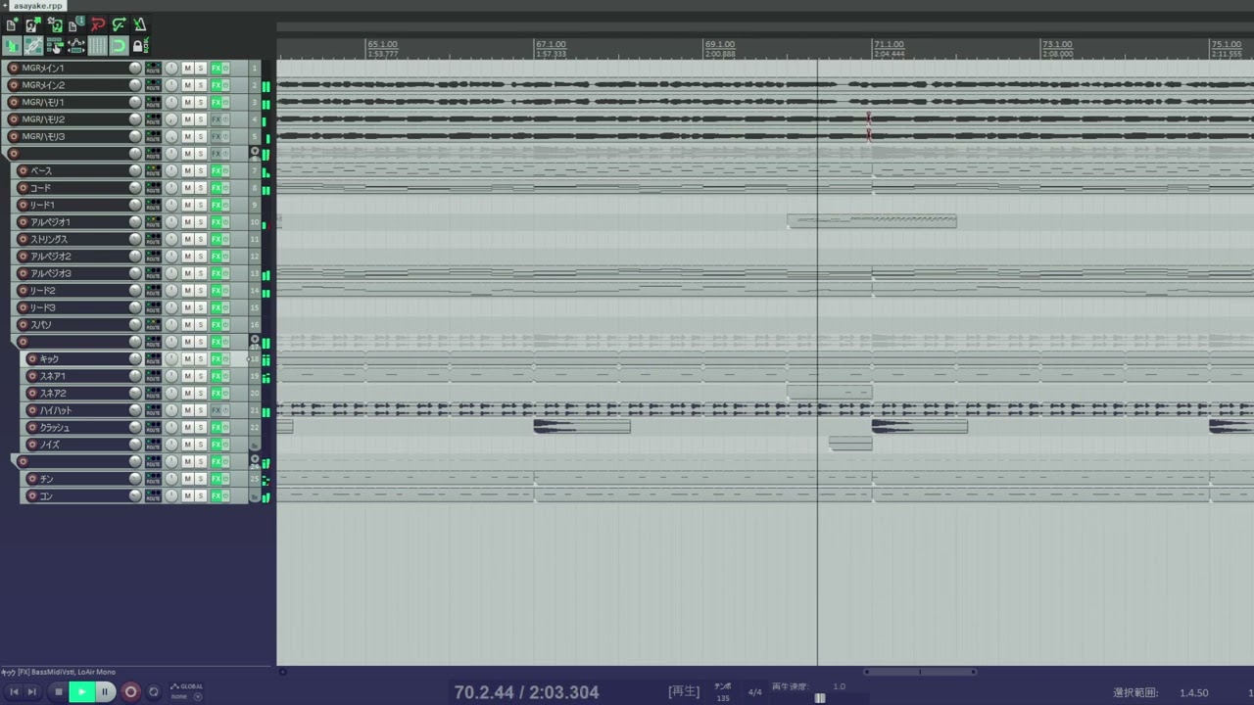Adjust the playback rate slider
1254x705 pixels.
[820, 698]
